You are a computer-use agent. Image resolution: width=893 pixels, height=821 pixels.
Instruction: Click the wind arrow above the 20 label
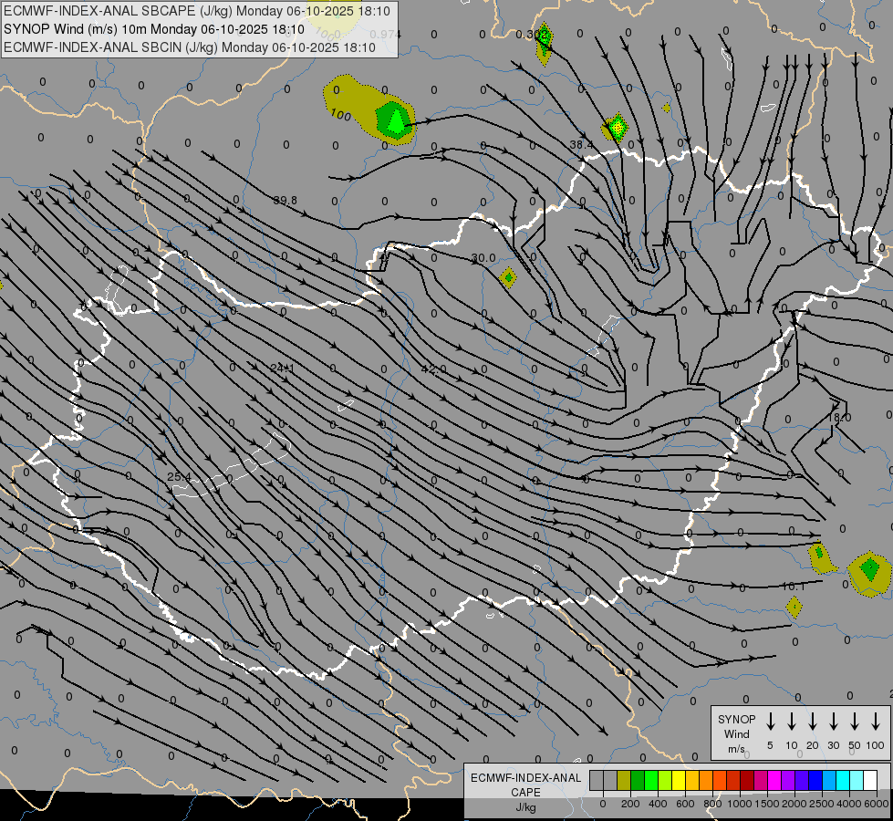coord(813,722)
